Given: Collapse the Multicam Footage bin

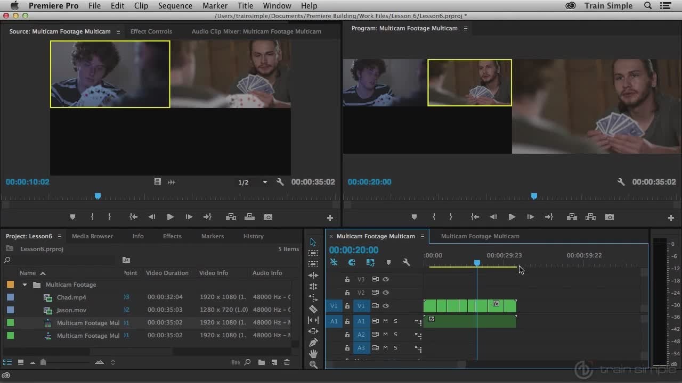Looking at the screenshot, I should click(x=25, y=285).
